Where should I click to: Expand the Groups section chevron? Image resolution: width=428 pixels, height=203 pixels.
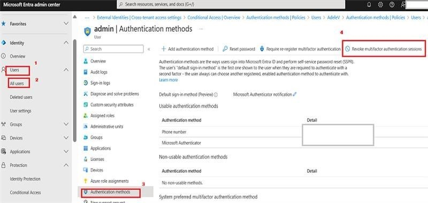click(66, 124)
